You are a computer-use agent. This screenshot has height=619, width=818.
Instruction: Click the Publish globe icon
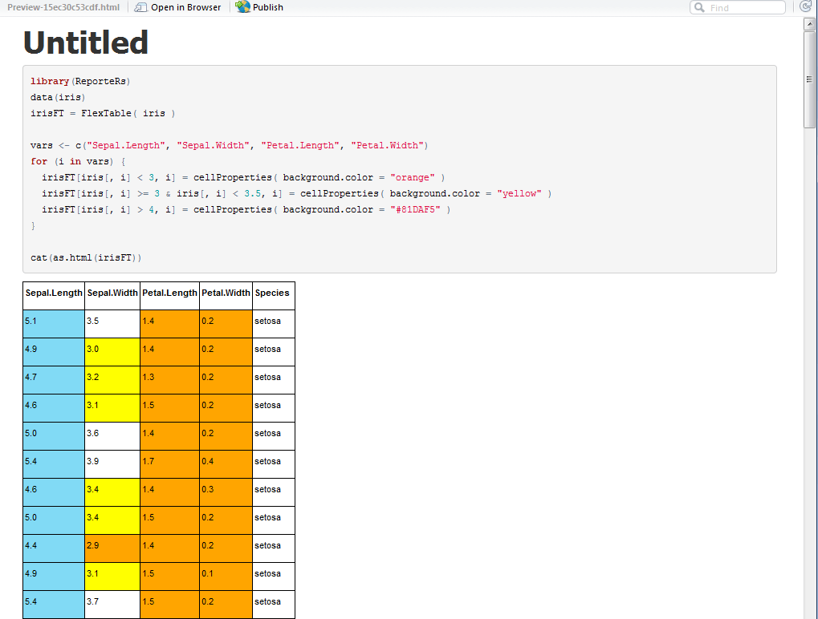pos(242,7)
